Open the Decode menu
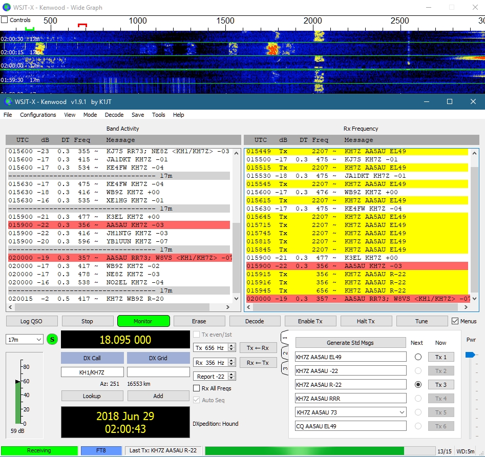 (x=114, y=115)
